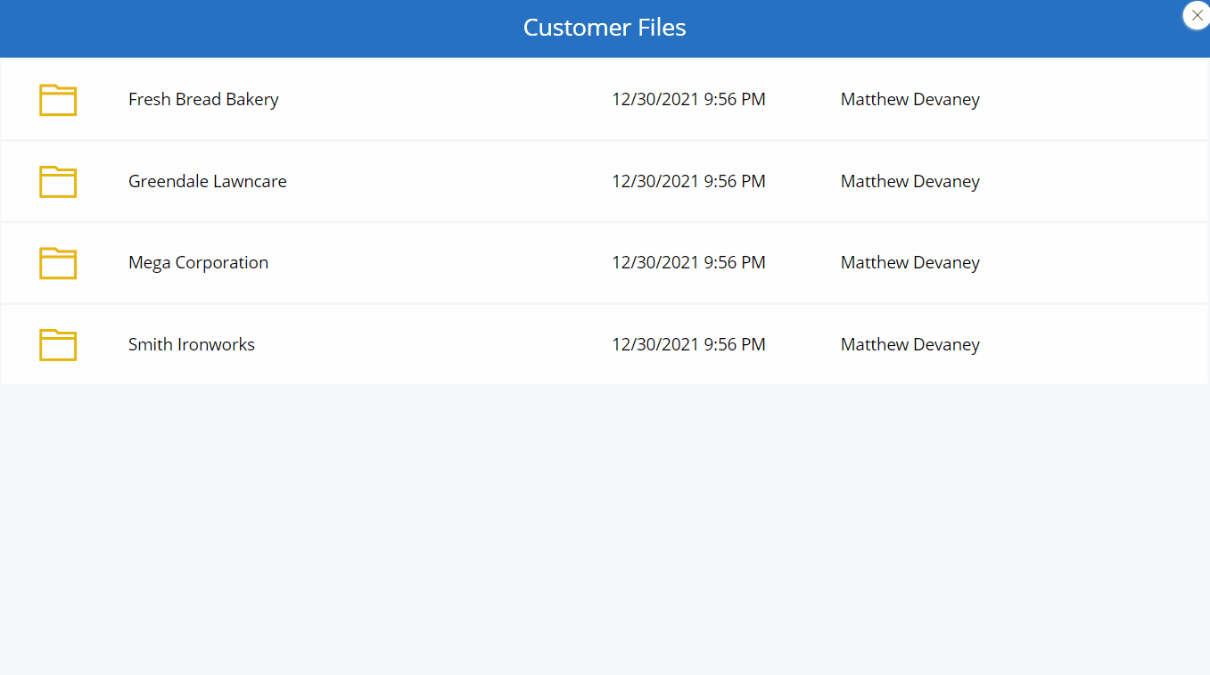Click the date in the Mega Corporation row
1210x675 pixels.
[687, 263]
